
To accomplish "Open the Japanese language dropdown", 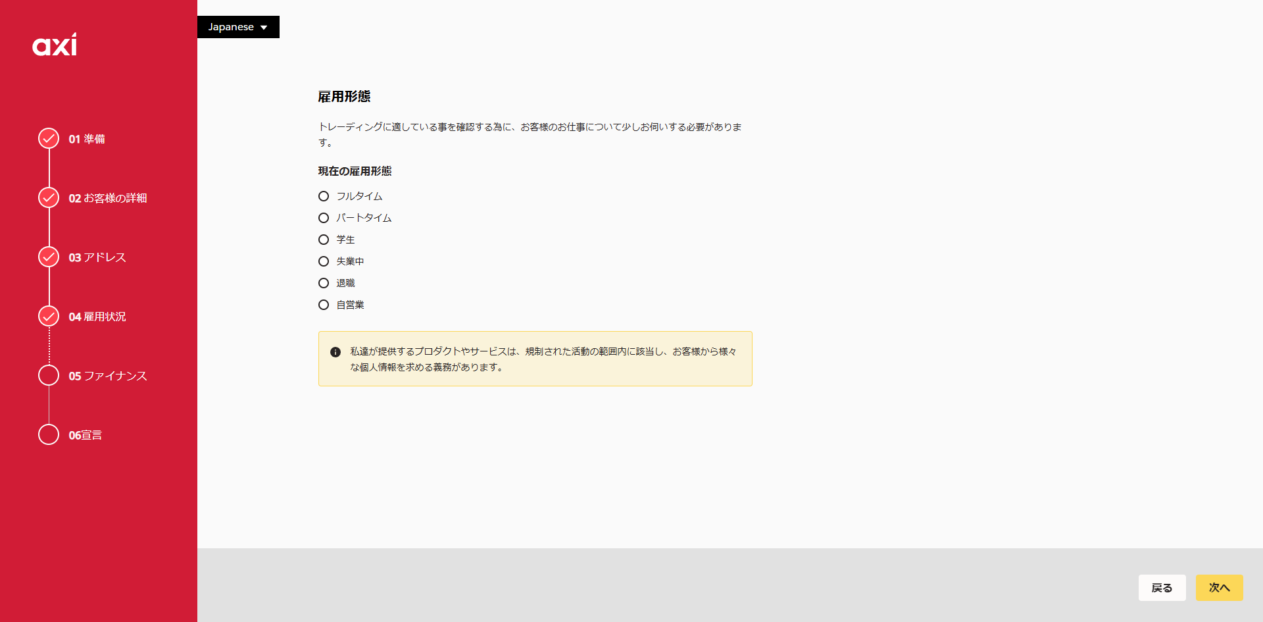I will 238,27.
